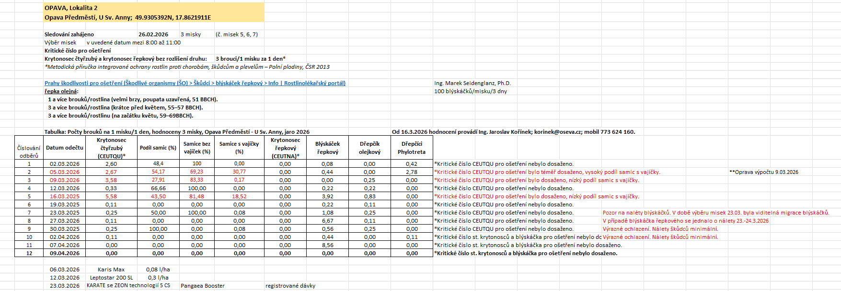Viewport: 841px width, 291px height.
Task: Select the Dřepčík olejkový column header
Action: [x=369, y=148]
